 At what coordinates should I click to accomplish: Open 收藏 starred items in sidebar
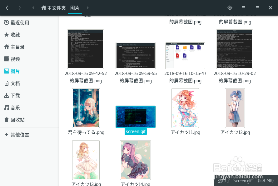(29, 35)
